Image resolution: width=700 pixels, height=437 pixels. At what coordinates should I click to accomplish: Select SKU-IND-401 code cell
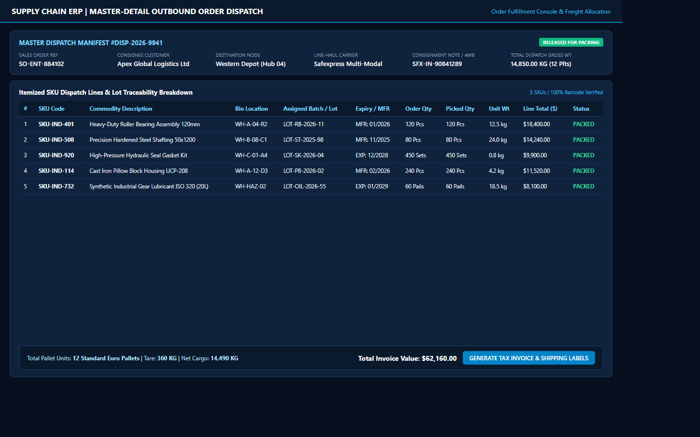click(56, 124)
